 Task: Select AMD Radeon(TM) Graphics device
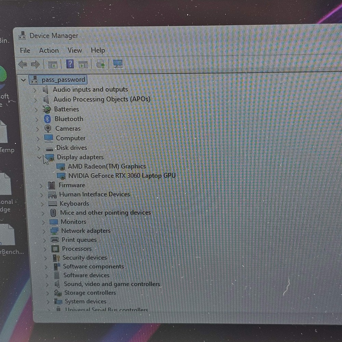(107, 167)
